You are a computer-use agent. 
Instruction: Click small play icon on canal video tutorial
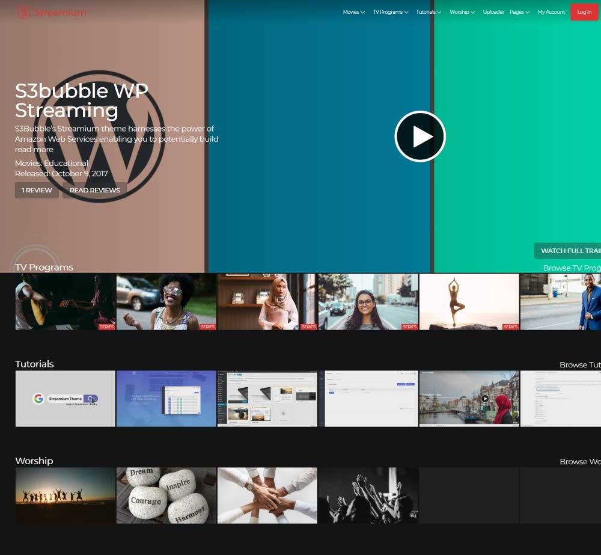[x=485, y=399]
